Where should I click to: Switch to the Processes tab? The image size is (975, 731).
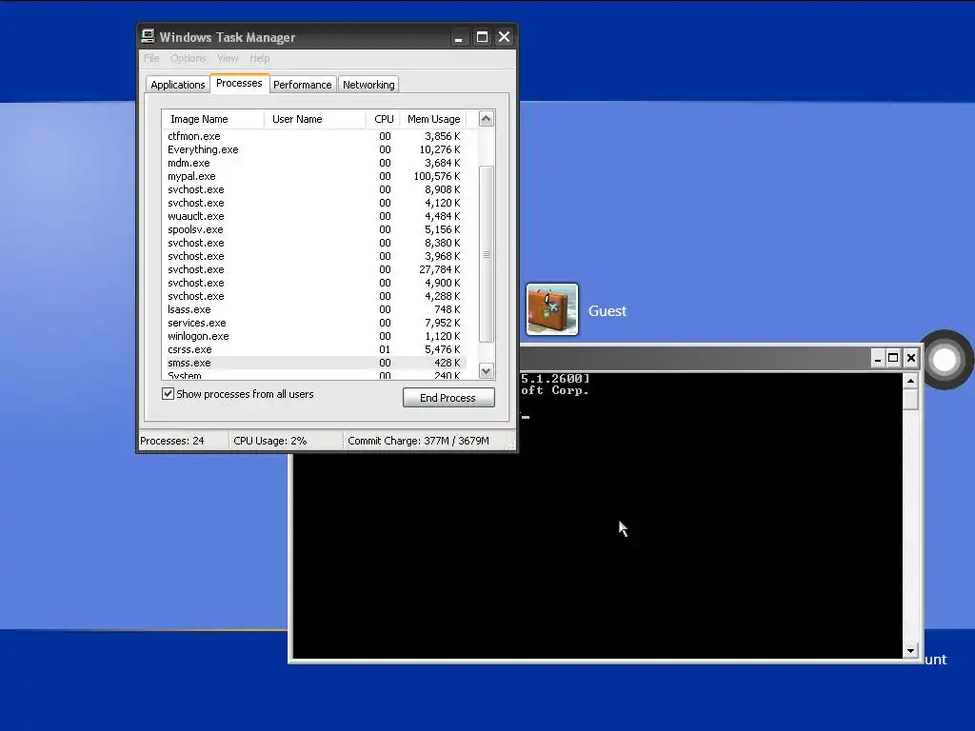[239, 84]
